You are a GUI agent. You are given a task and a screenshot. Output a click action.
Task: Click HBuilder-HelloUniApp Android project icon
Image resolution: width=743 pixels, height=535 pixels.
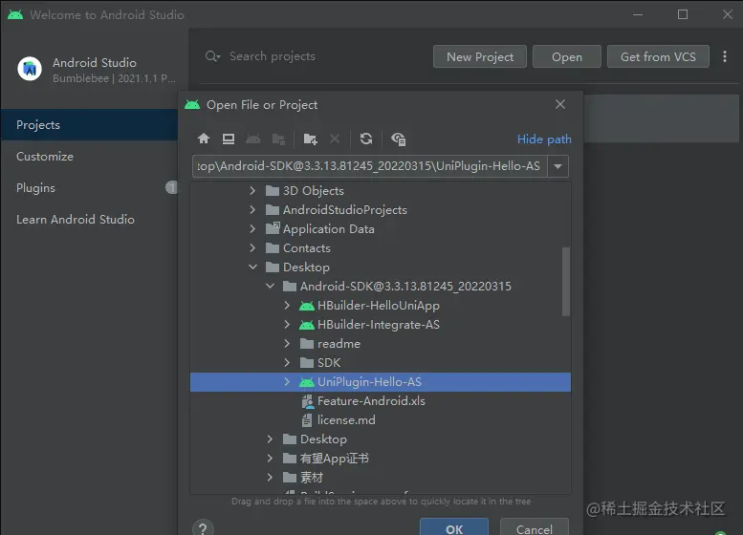click(307, 306)
